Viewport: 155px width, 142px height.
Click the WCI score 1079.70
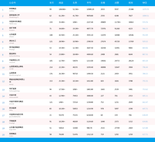pos(146,9)
